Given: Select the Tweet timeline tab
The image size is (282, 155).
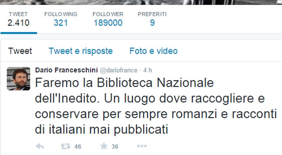Looking at the screenshot, I should pyautogui.click(x=20, y=51).
